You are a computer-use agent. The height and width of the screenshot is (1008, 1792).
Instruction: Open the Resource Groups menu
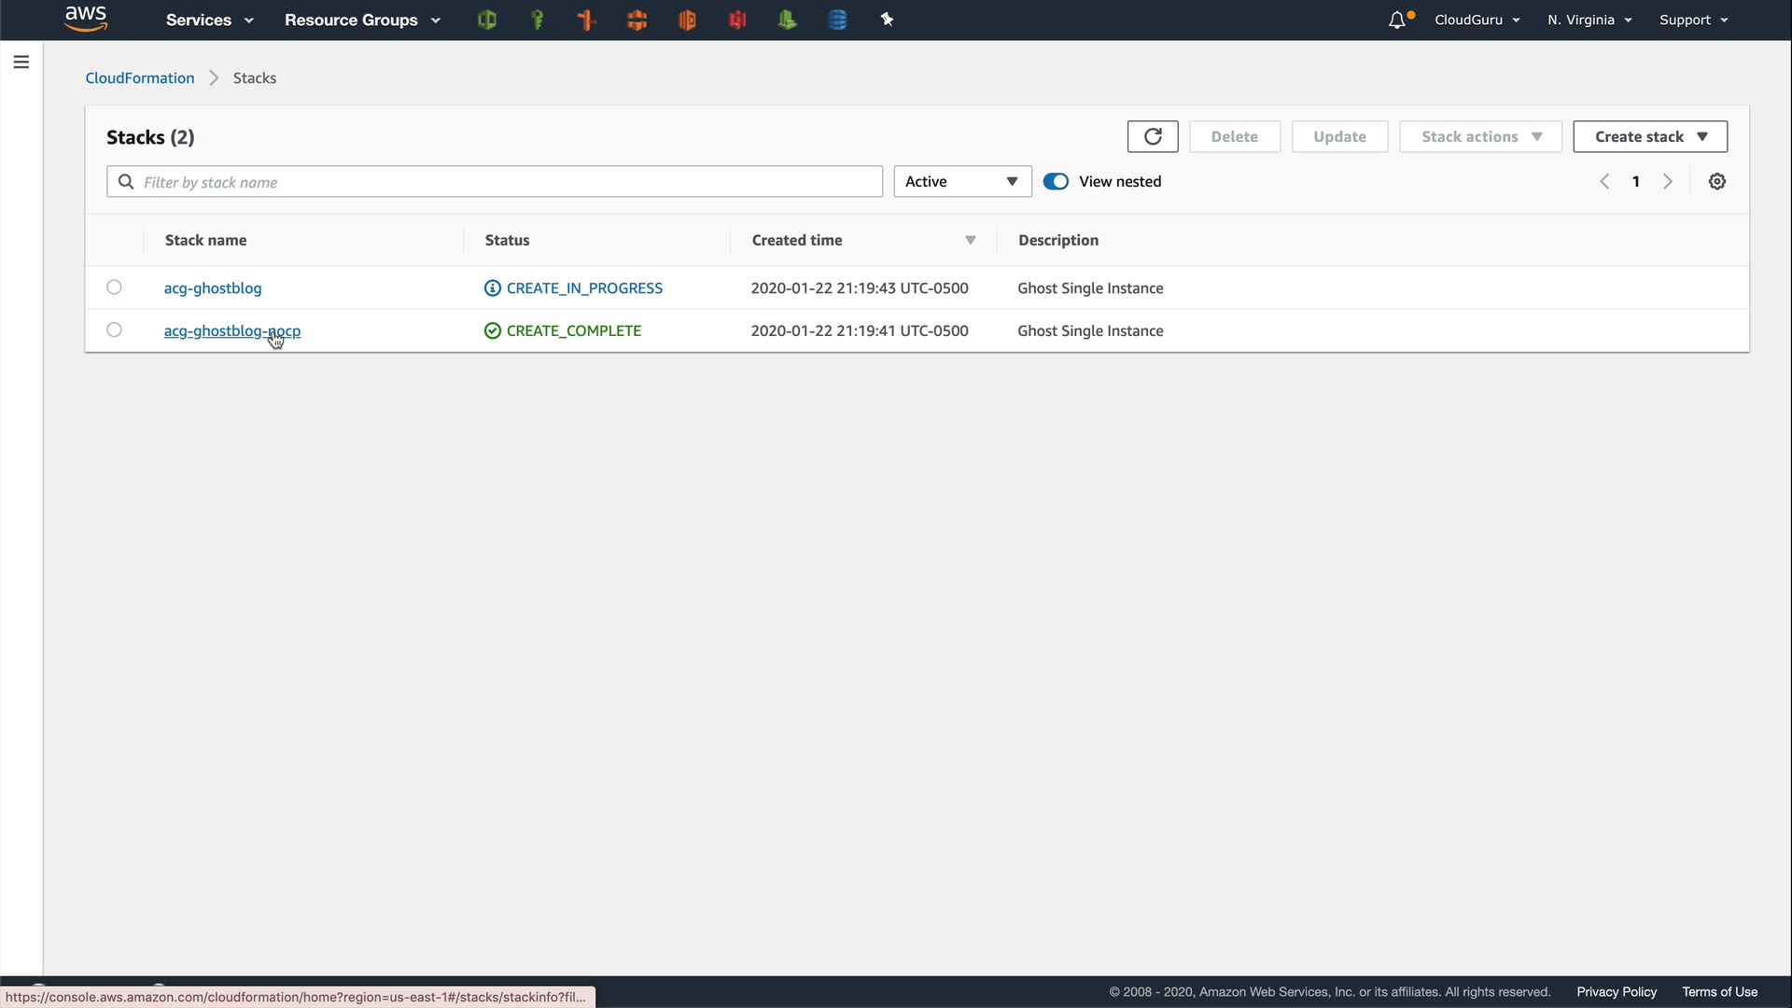(x=362, y=20)
